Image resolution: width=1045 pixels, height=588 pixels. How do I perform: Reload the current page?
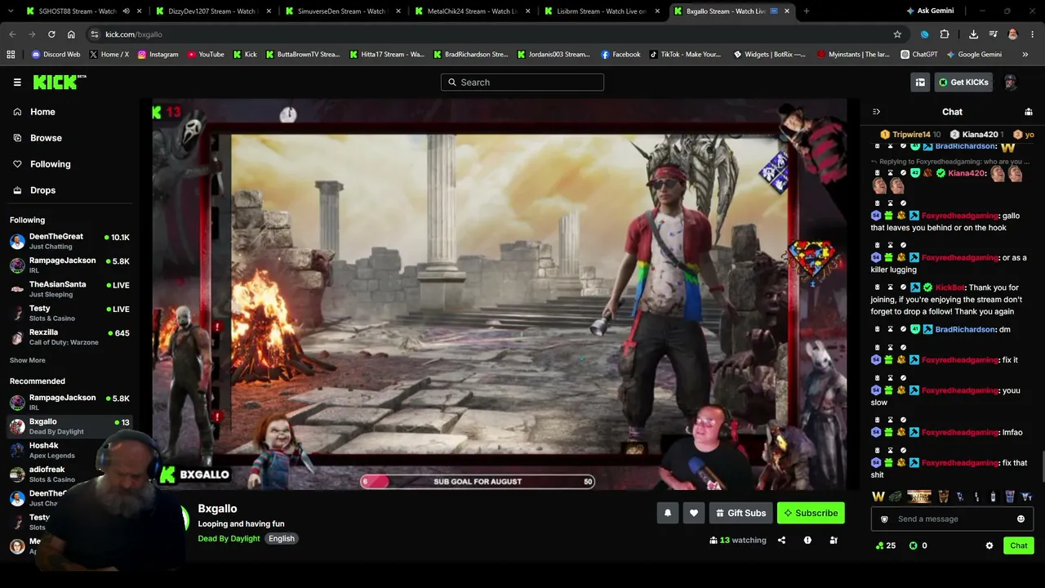point(51,34)
